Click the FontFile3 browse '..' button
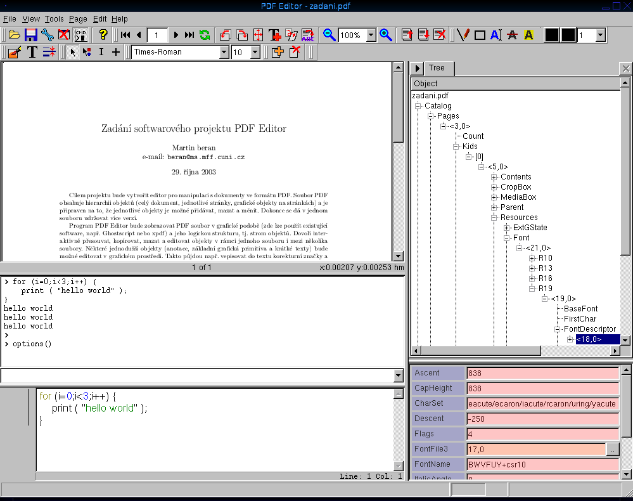This screenshot has height=501, width=633. (613, 449)
